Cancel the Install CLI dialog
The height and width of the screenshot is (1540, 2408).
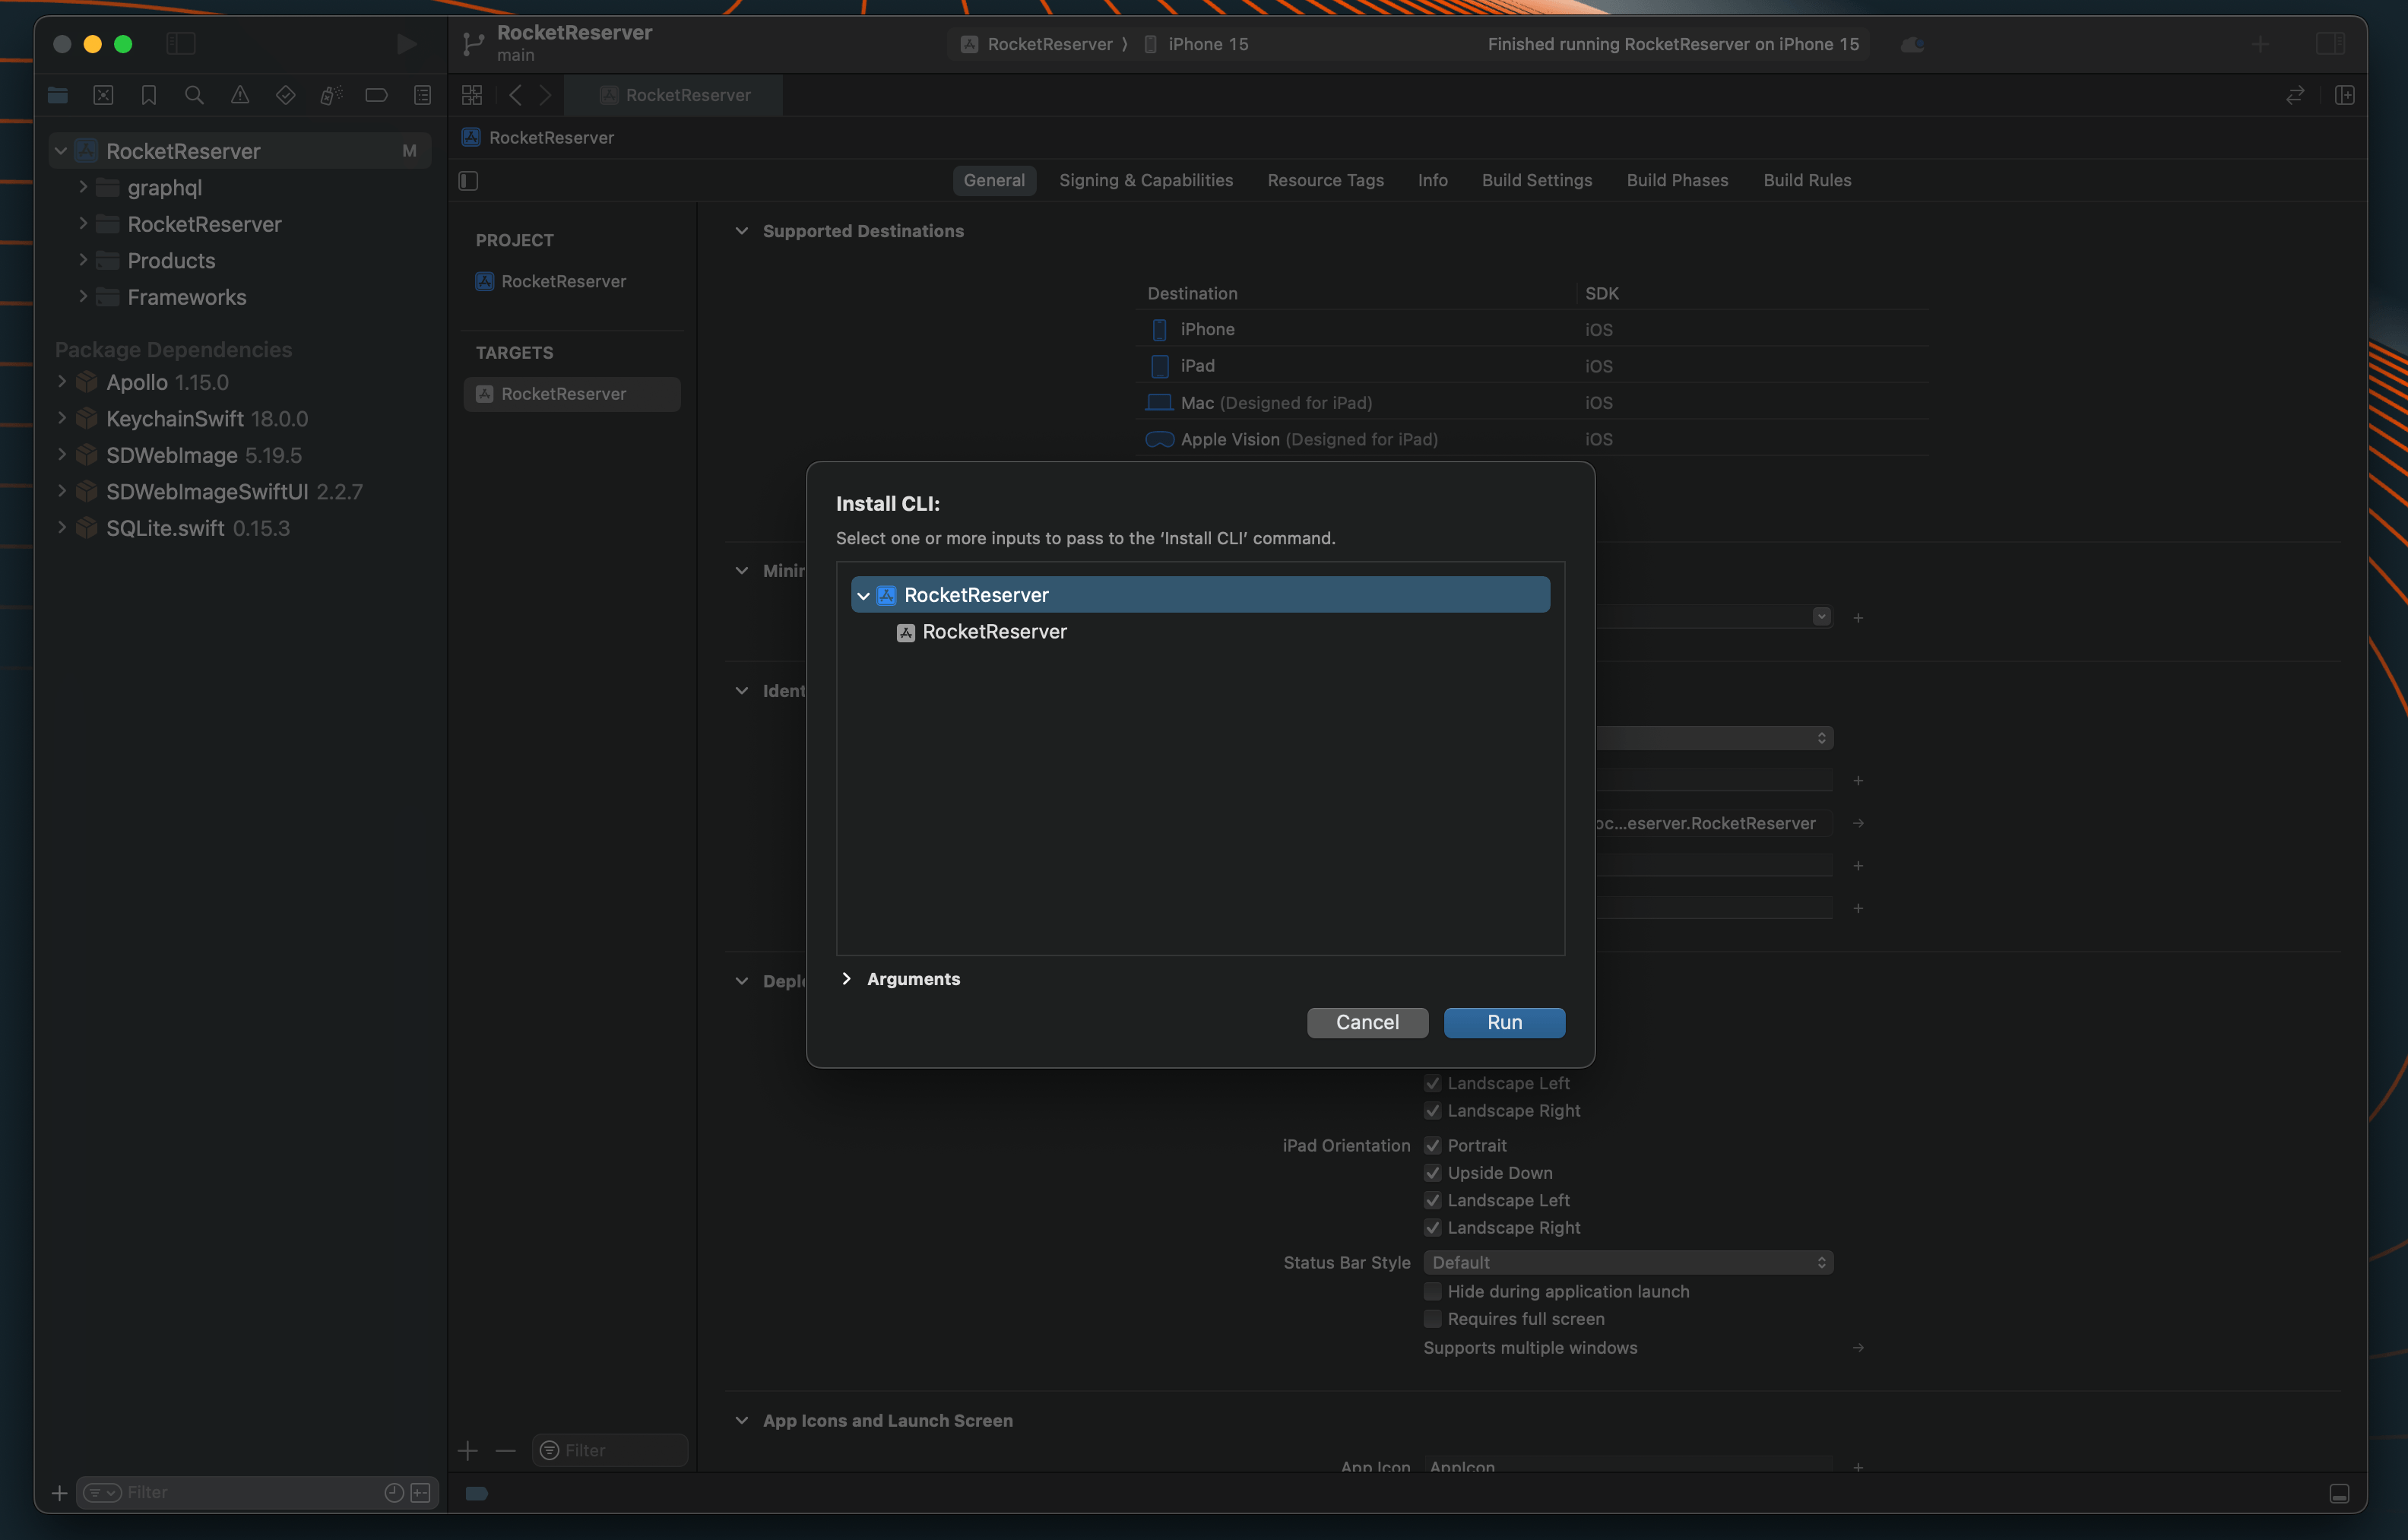click(1367, 1022)
